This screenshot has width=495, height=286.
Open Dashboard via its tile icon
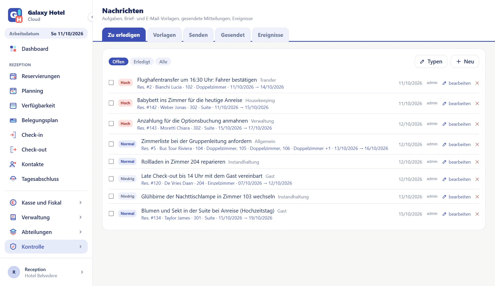13,49
